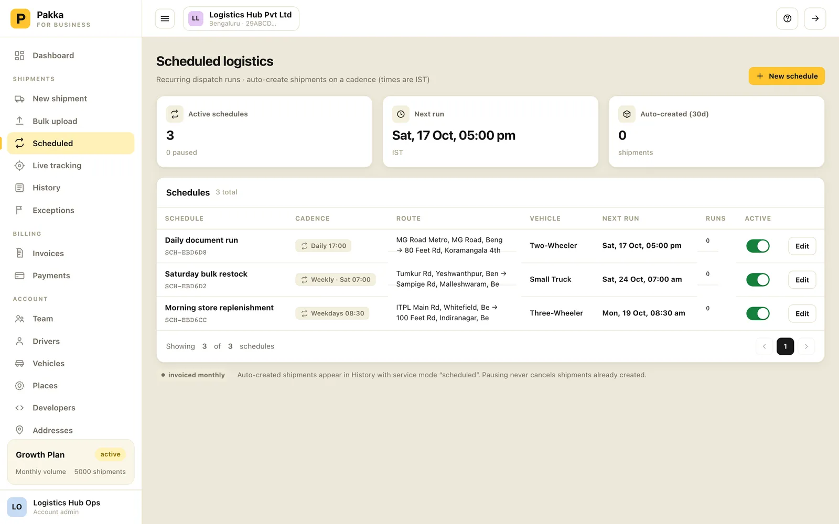This screenshot has height=524, width=839.
Task: Click the Weekdays 08:30 cadence badge
Action: point(332,313)
